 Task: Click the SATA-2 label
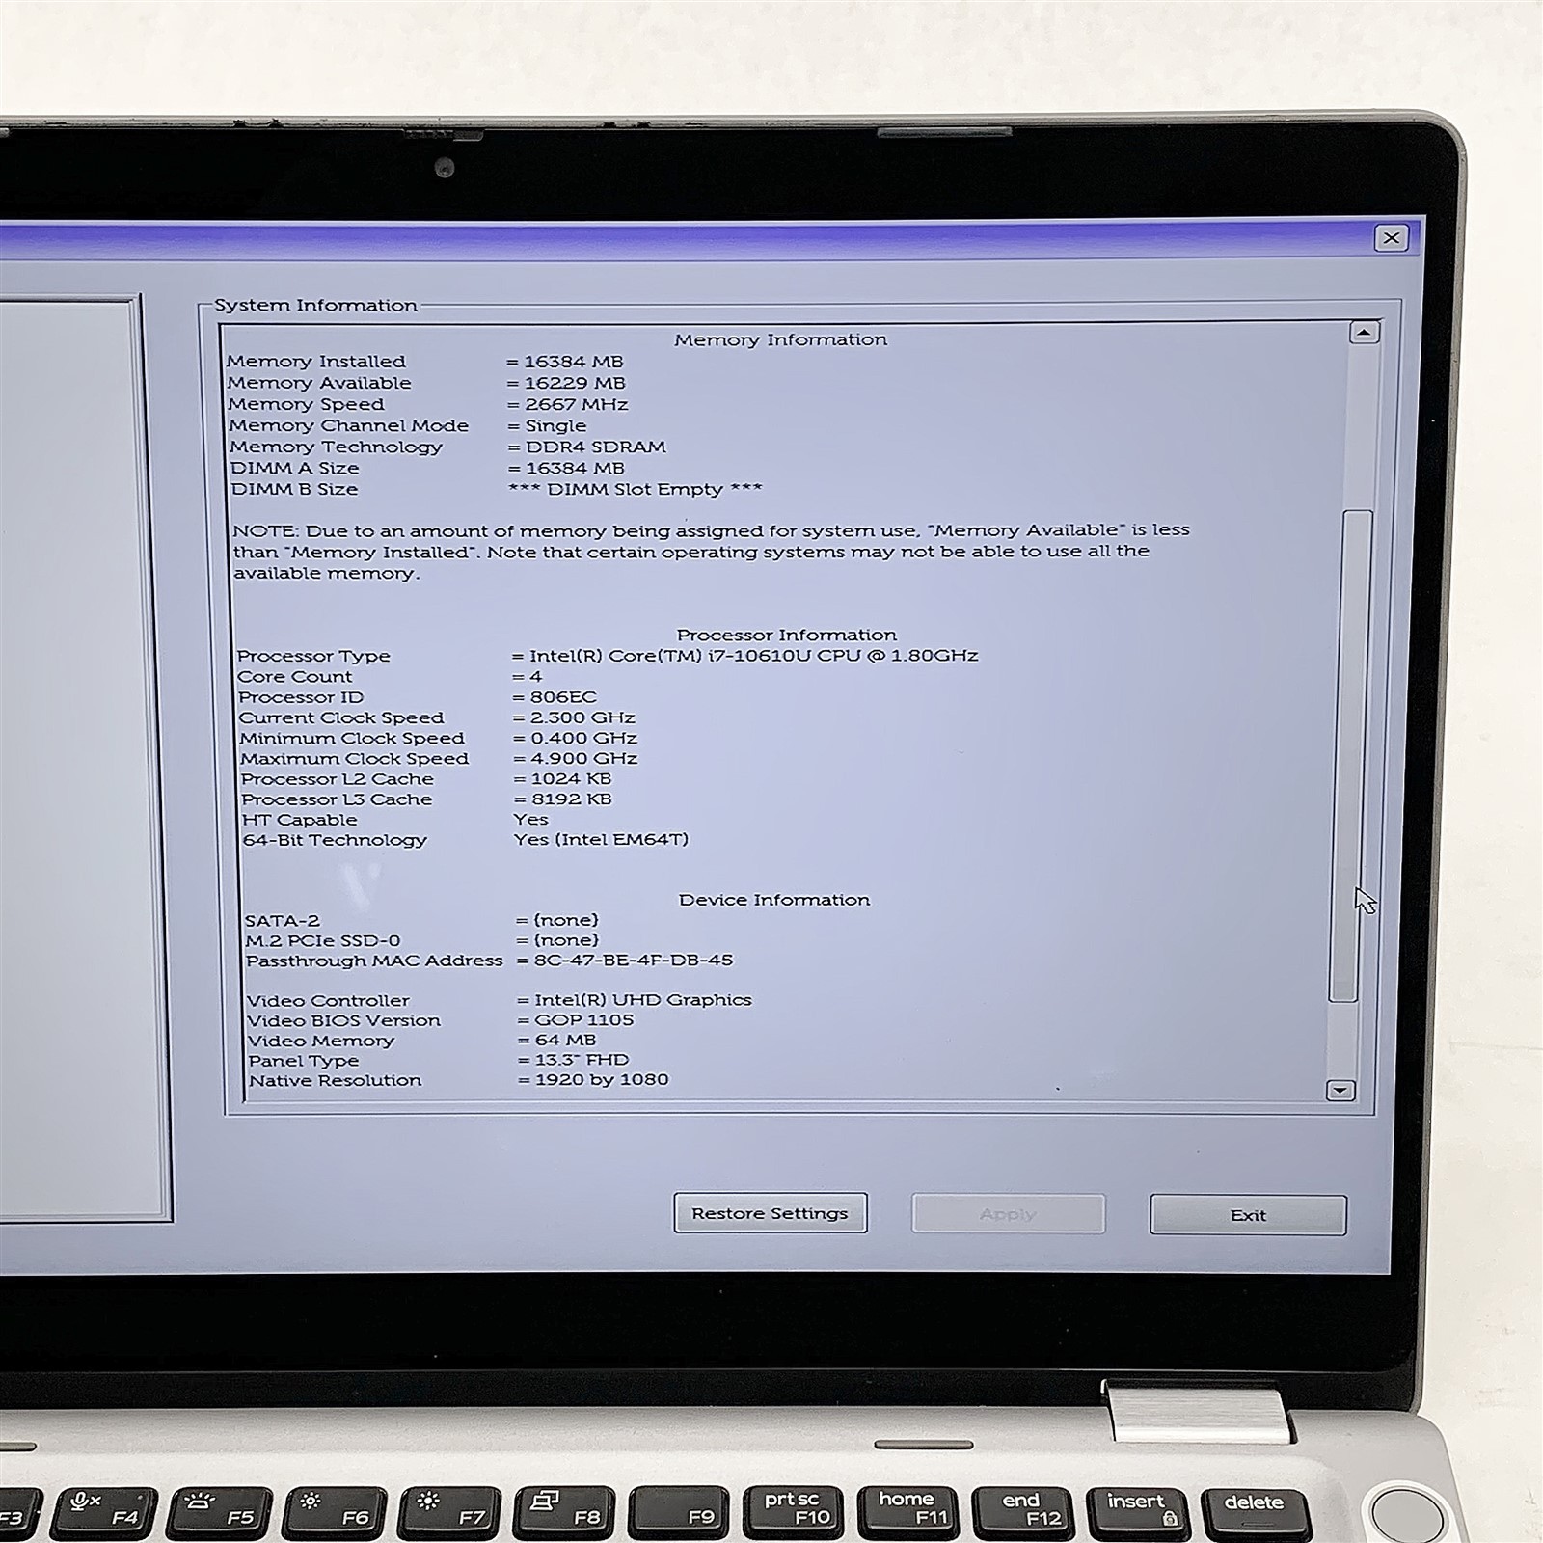coord(283,921)
